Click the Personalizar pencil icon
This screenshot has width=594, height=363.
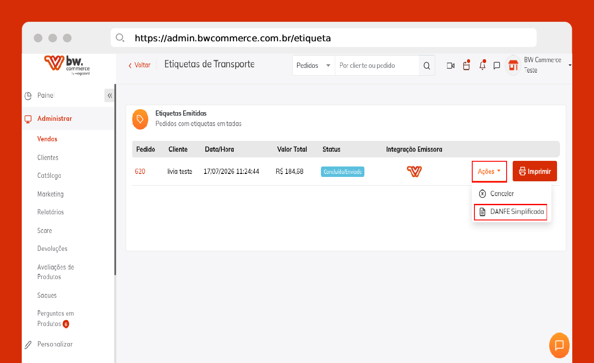click(28, 345)
